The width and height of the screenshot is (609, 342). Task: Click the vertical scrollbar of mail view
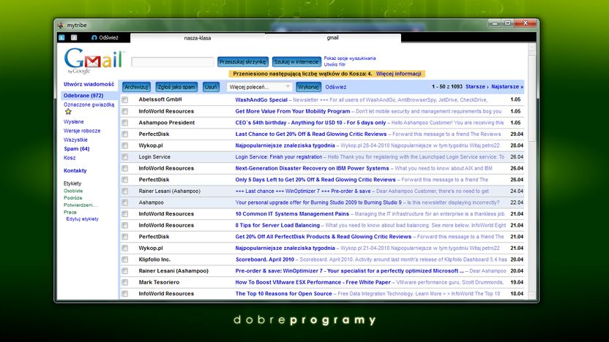[x=531, y=170]
